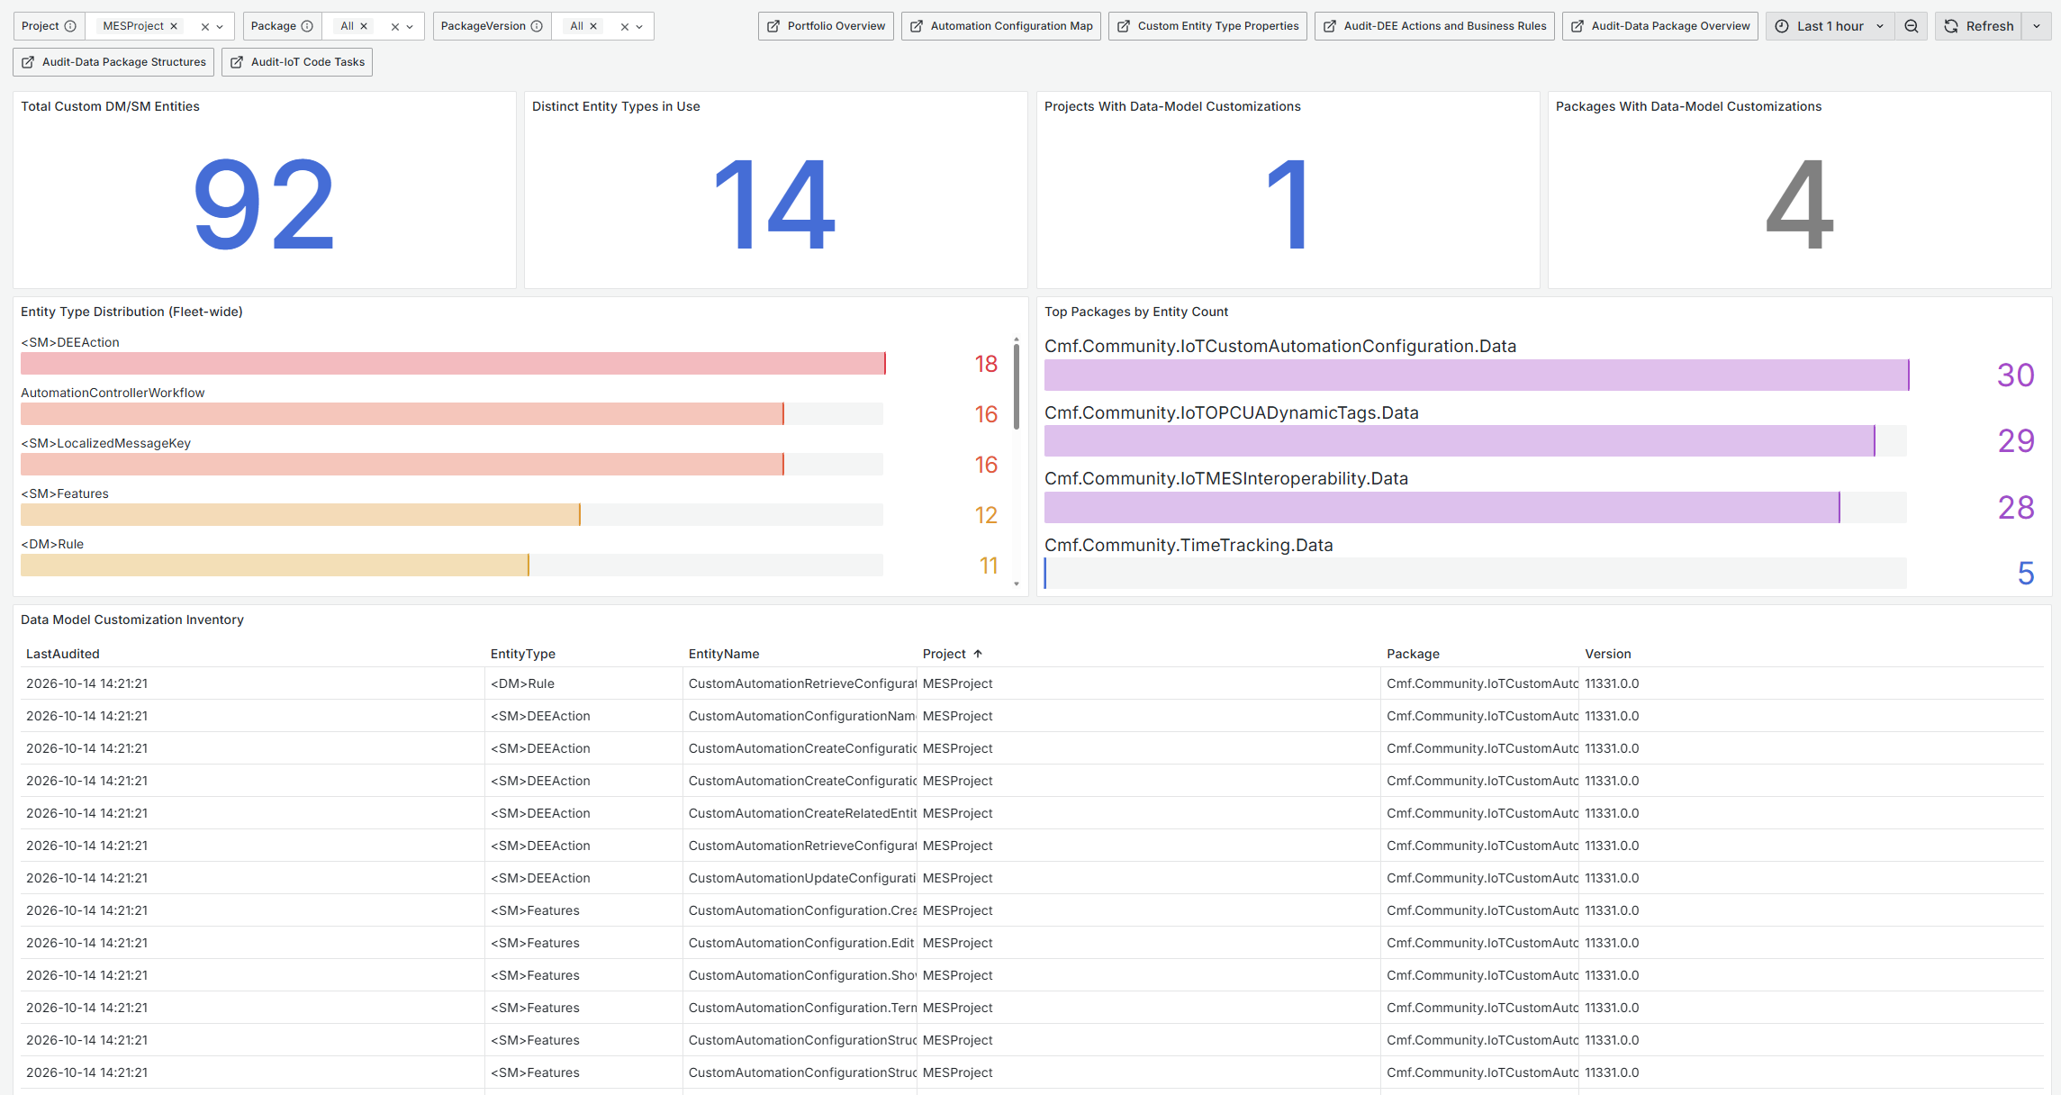Viewport: 2061px width, 1095px height.
Task: Click the Project variable info icon
Action: pyautogui.click(x=70, y=26)
